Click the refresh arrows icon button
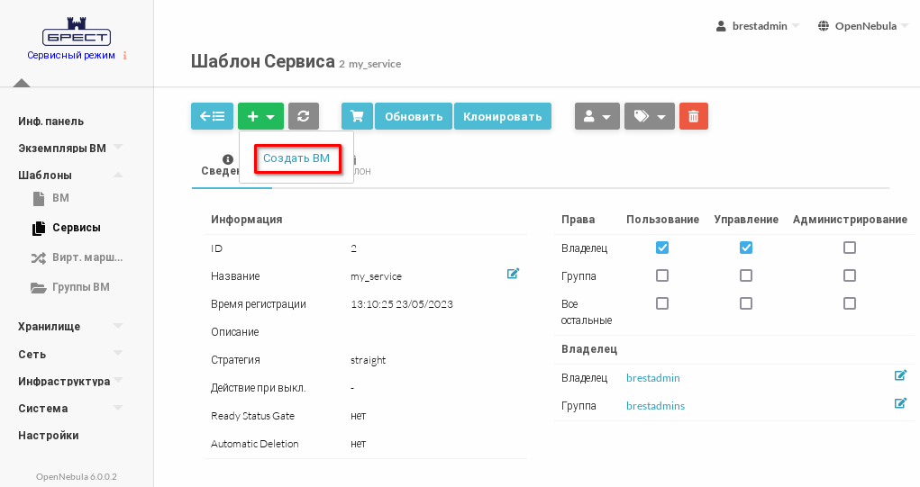The image size is (920, 487). click(x=304, y=116)
